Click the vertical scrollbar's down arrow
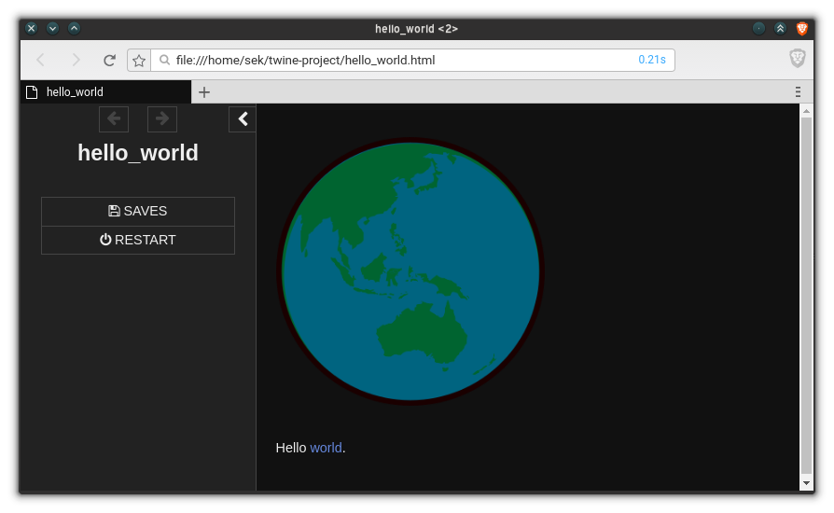Image resolution: width=834 pixels, height=513 pixels. pos(806,483)
